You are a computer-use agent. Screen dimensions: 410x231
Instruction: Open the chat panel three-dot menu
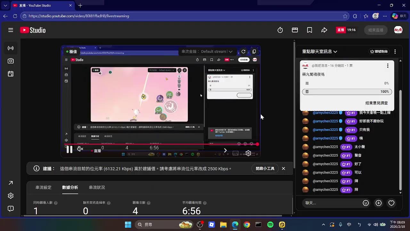coord(395,51)
